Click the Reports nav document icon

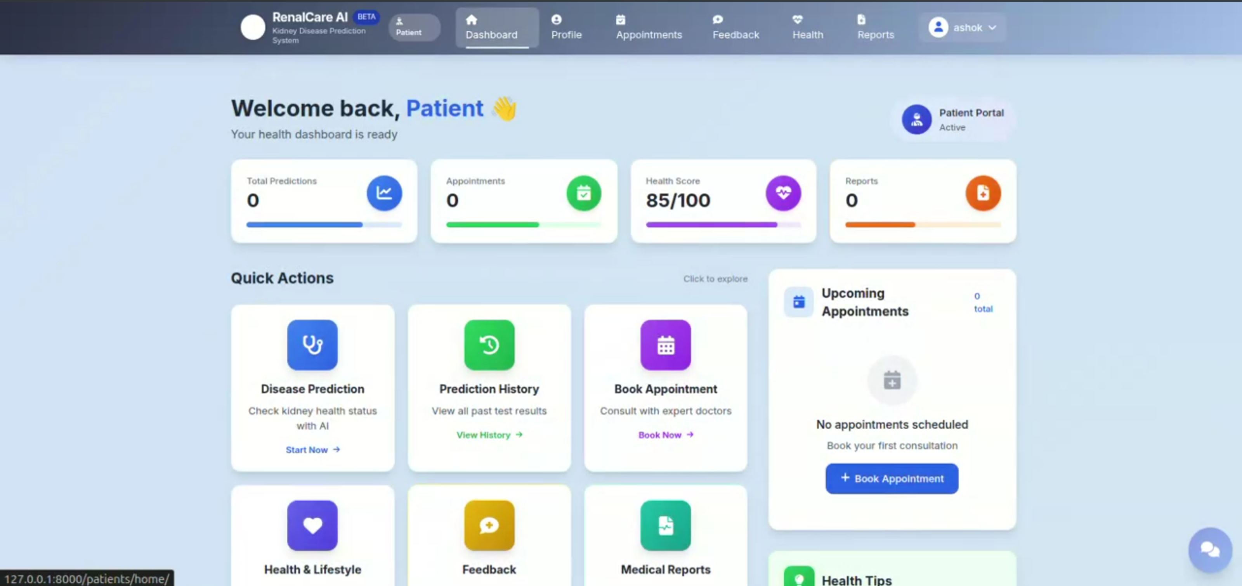(861, 20)
